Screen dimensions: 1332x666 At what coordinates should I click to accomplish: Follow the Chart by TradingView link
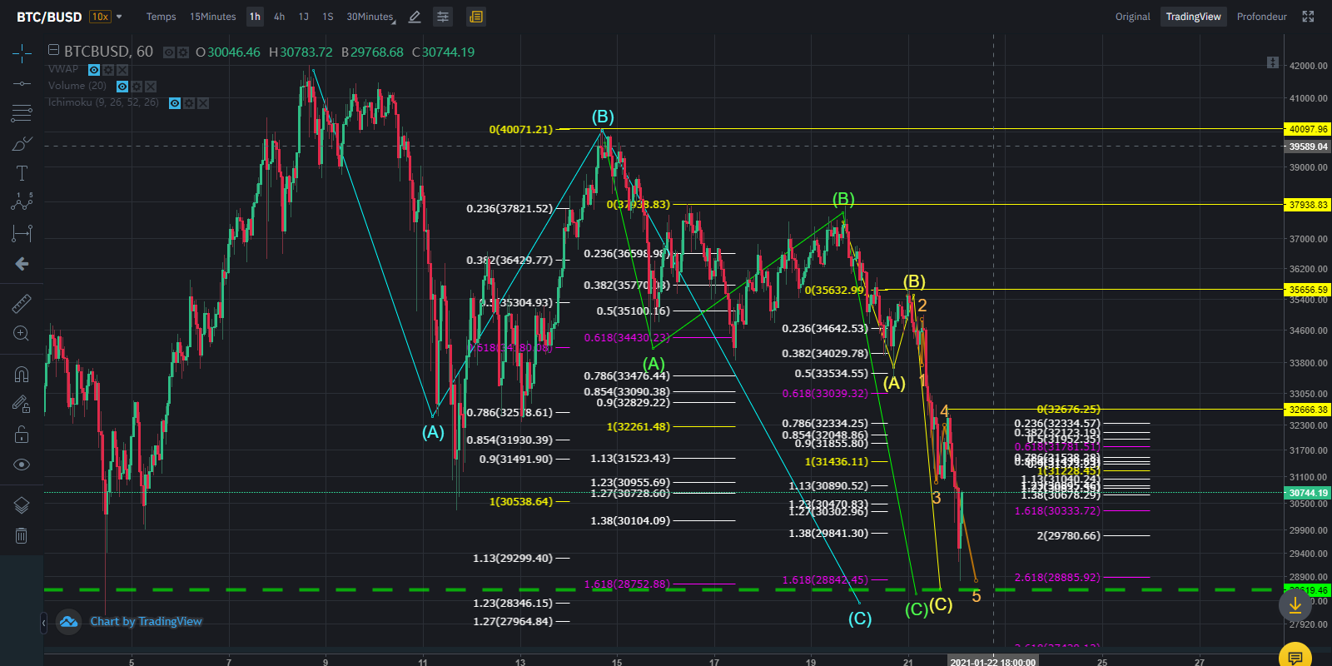click(146, 621)
